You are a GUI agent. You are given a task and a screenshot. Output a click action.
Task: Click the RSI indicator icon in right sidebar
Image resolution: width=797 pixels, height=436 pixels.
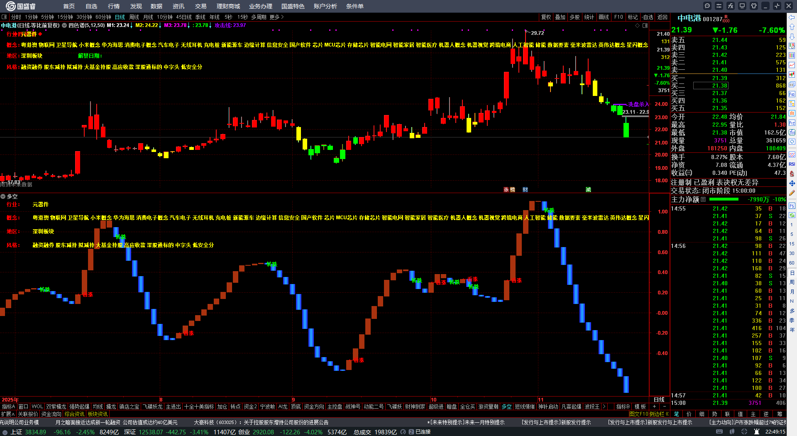tap(792, 164)
